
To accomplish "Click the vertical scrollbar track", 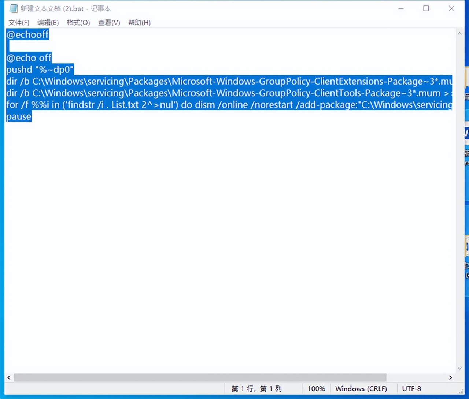I will (x=459, y=201).
